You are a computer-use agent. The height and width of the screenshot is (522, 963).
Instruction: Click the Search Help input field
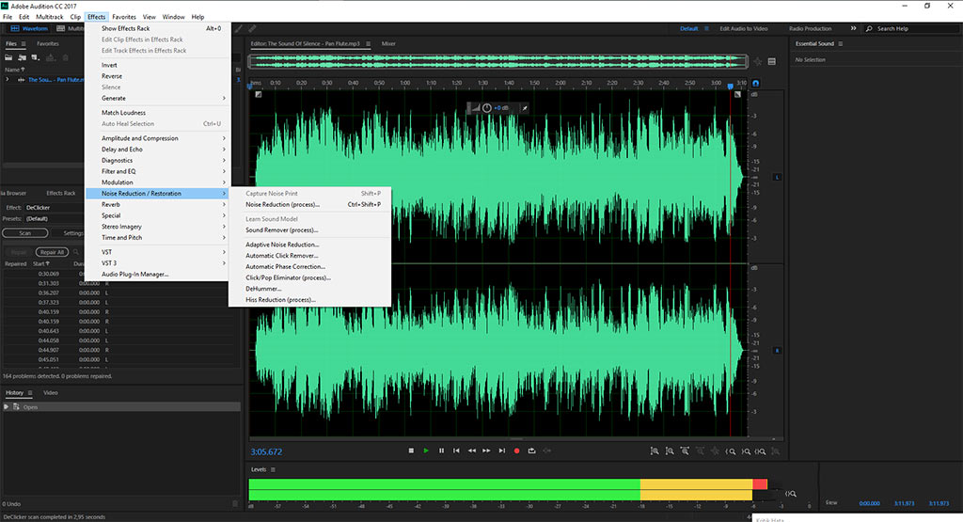(912, 28)
